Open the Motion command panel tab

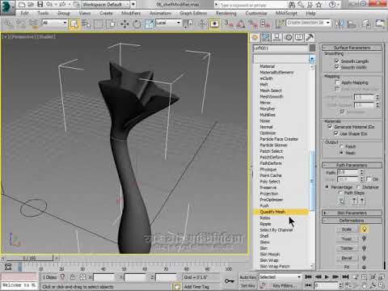[x=288, y=37]
